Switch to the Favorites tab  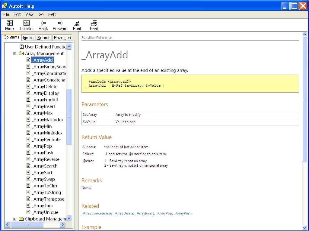62,38
